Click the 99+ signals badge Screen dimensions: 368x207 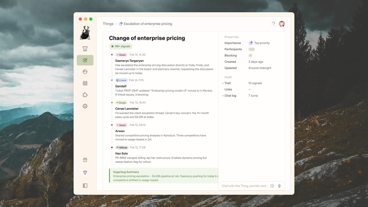[x=121, y=46]
